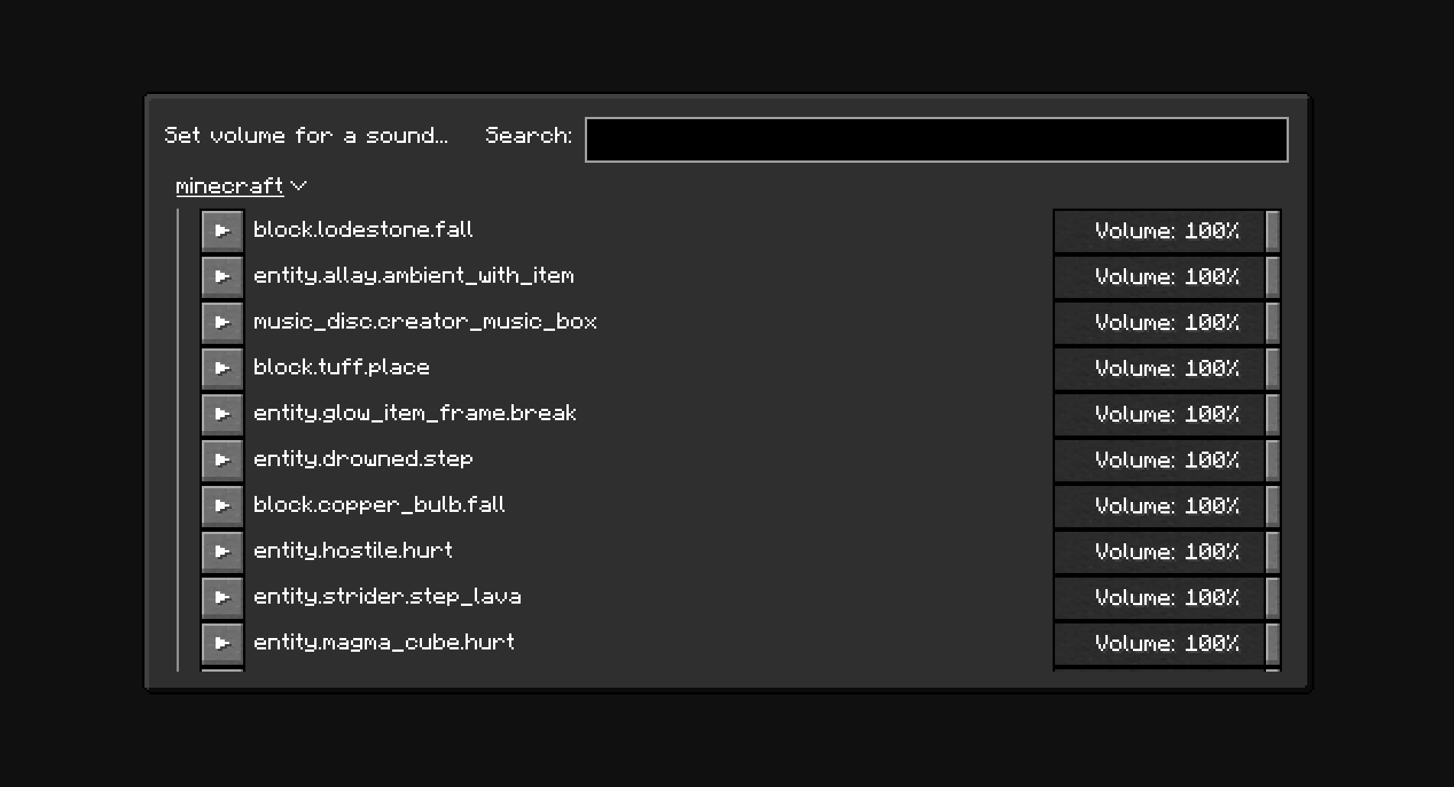Select the entity.allay.ambient_with_item label
Viewport: 1454px width, 787px height.
(414, 277)
